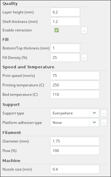The height and width of the screenshot is (177, 111).
Task: Select the Bed temperature input field
Action: point(75,95)
